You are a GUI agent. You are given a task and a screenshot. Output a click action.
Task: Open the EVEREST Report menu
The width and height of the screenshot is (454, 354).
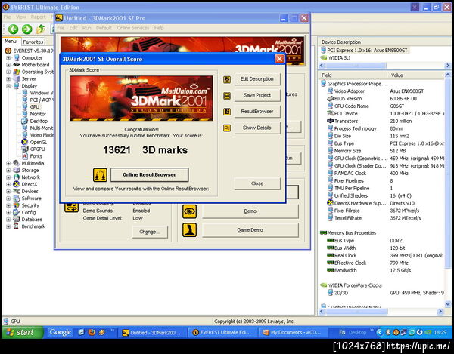pyautogui.click(x=39, y=17)
